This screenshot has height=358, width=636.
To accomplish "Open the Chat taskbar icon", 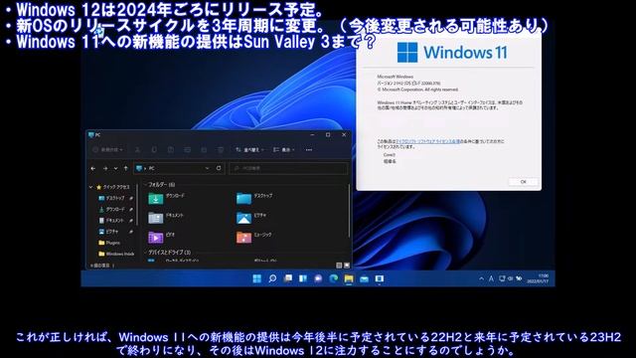I will point(318,278).
